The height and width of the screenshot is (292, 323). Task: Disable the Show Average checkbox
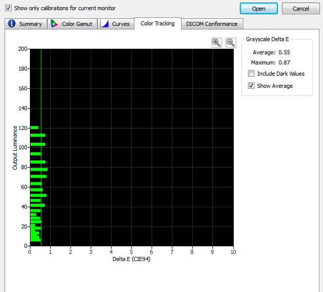[251, 86]
